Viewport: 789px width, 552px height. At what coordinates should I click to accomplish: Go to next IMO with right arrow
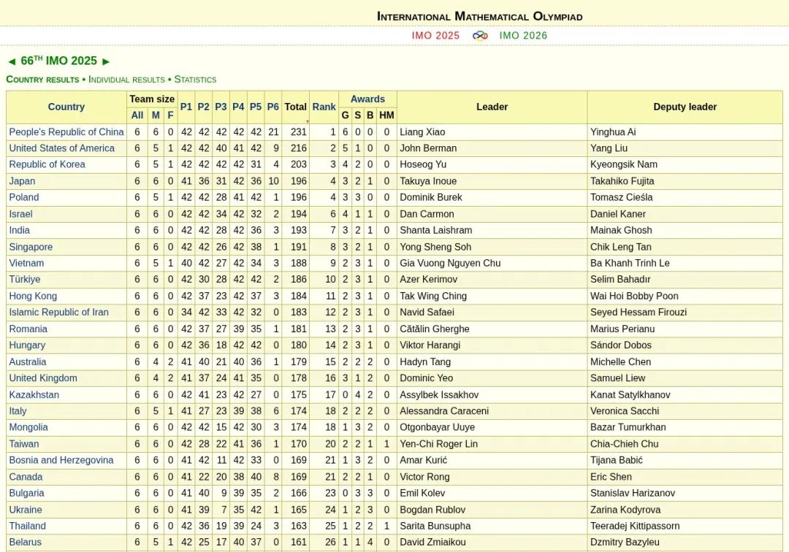[x=106, y=61]
